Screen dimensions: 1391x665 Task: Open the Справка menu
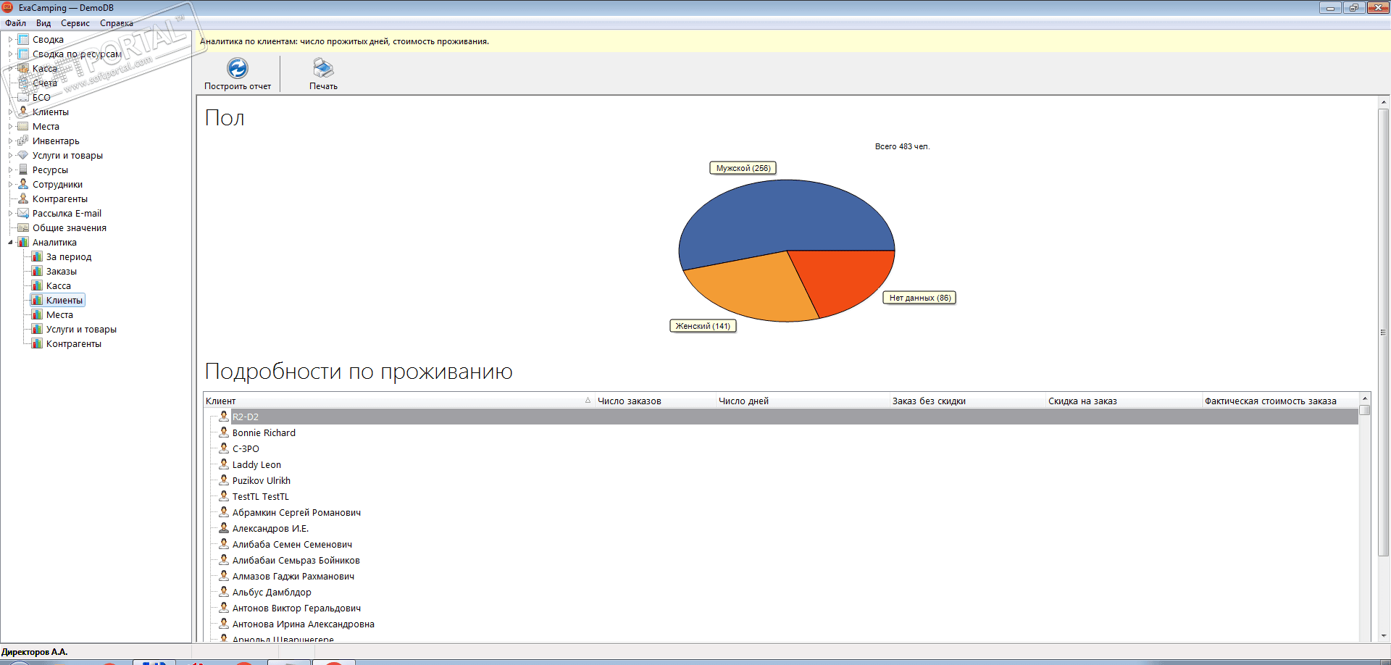(x=117, y=23)
